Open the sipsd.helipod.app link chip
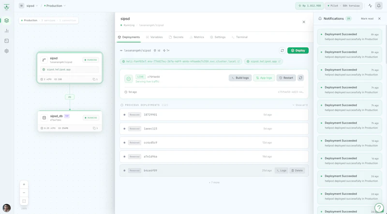The image size is (387, 214). [263, 61]
